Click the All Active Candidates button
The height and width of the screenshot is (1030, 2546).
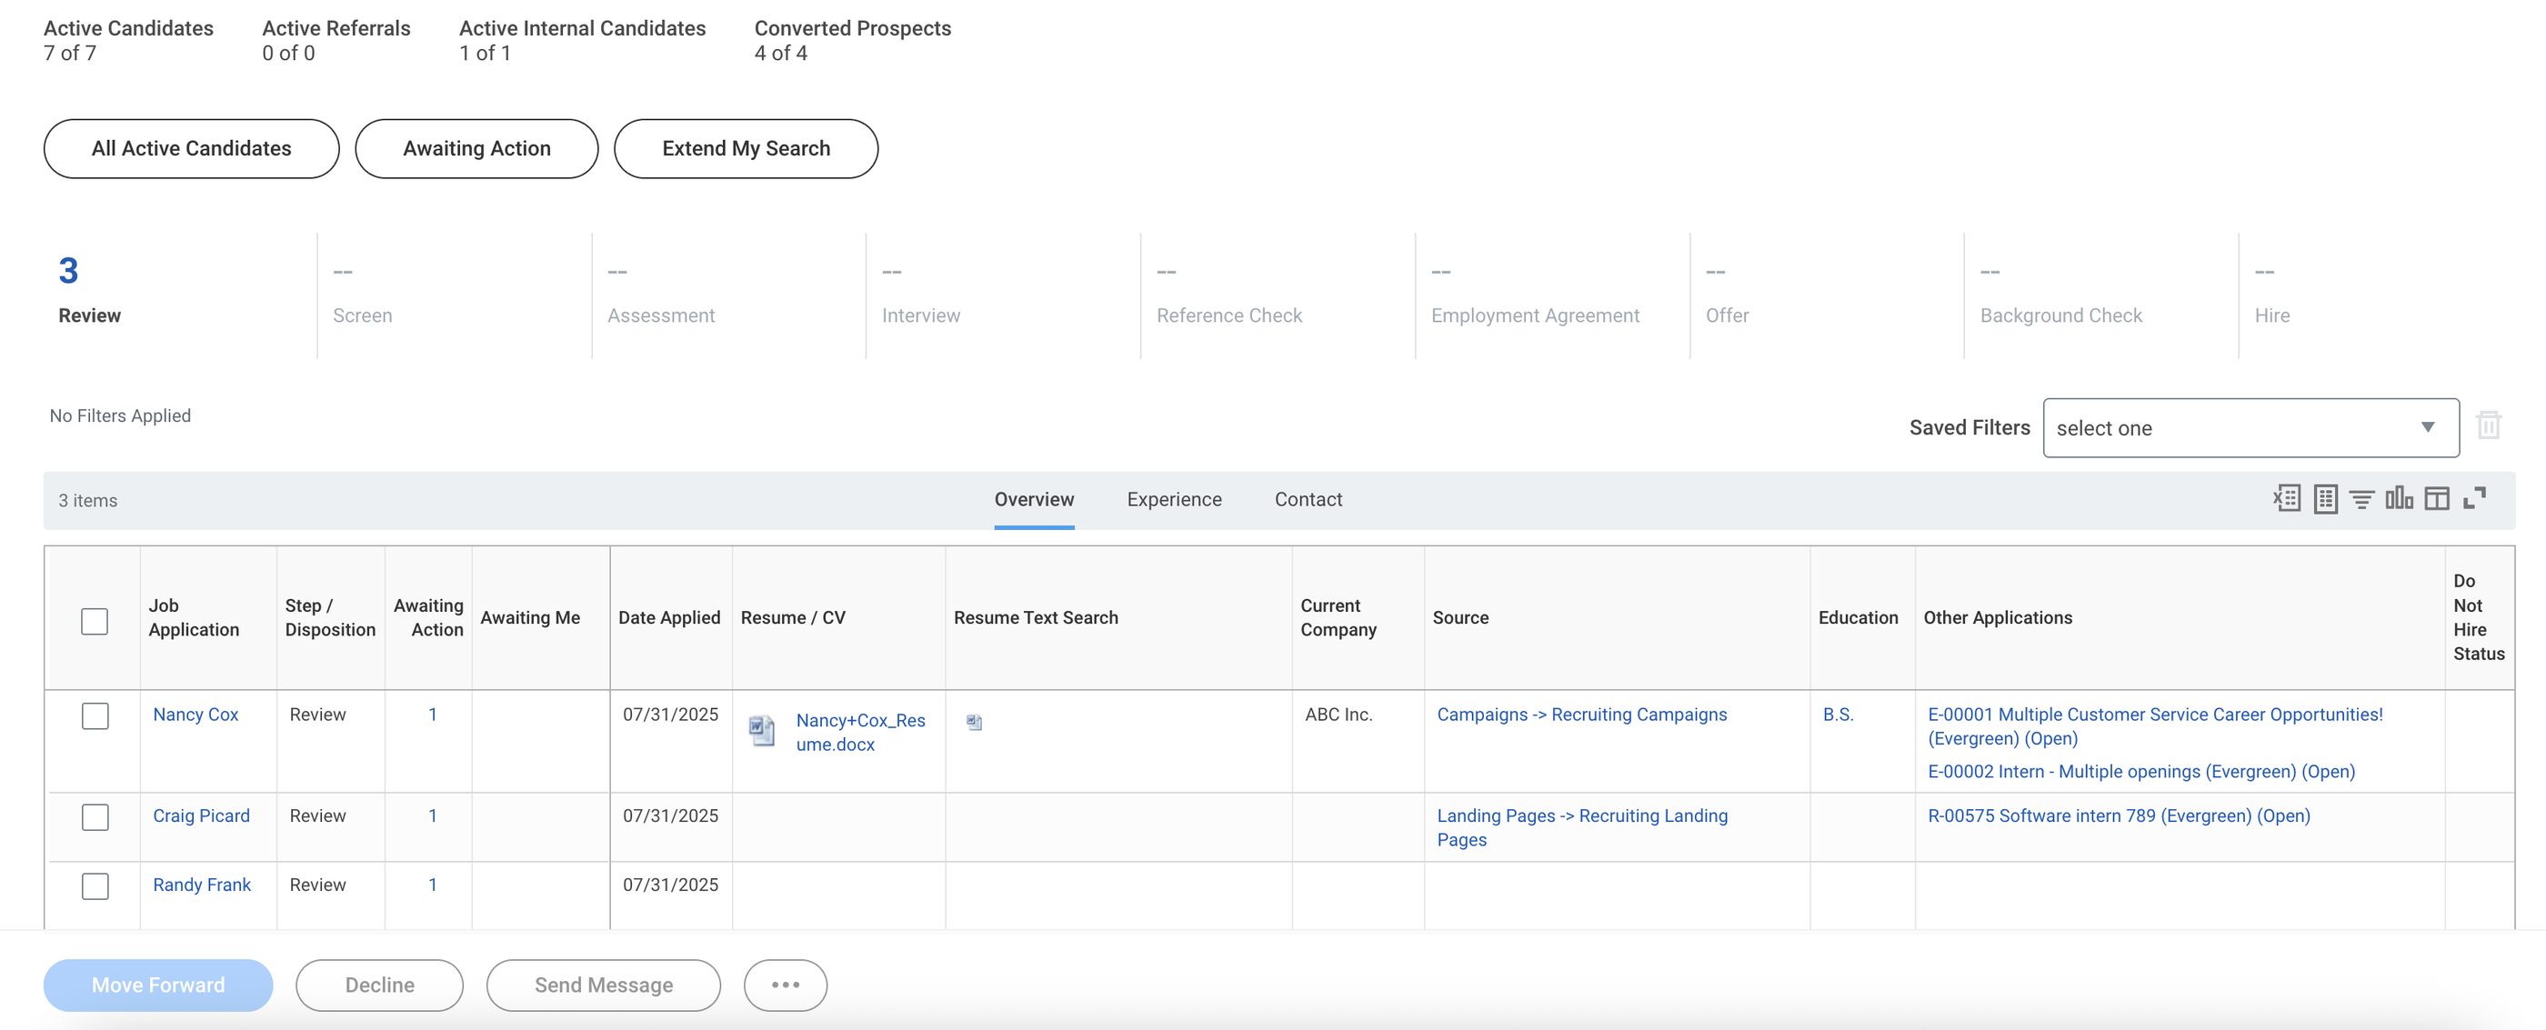pyautogui.click(x=191, y=148)
